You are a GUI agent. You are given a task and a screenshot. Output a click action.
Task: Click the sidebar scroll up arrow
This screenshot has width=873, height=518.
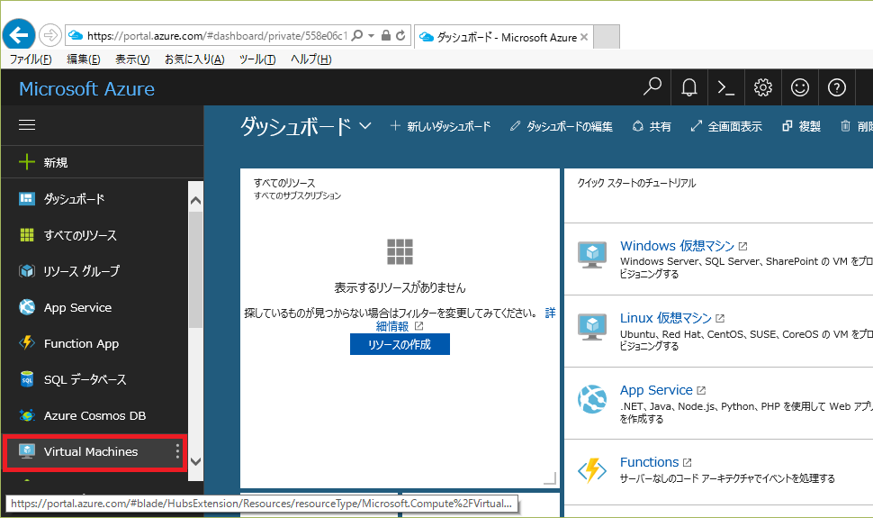point(195,200)
